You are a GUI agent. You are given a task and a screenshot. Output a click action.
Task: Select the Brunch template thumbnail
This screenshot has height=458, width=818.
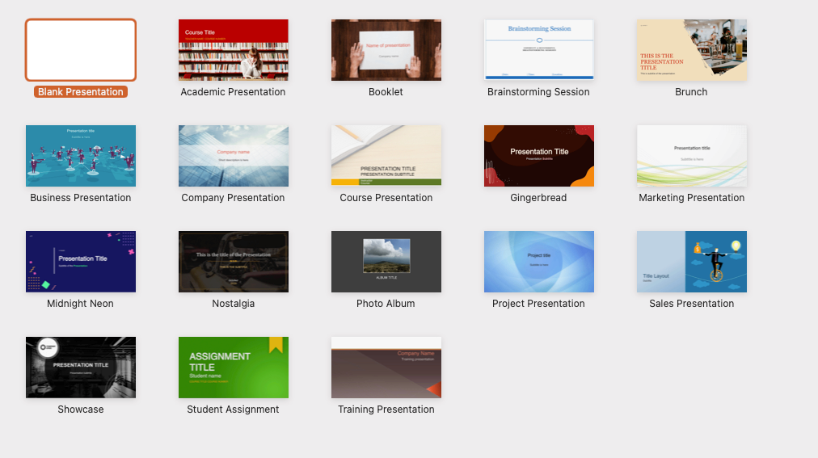tap(691, 50)
